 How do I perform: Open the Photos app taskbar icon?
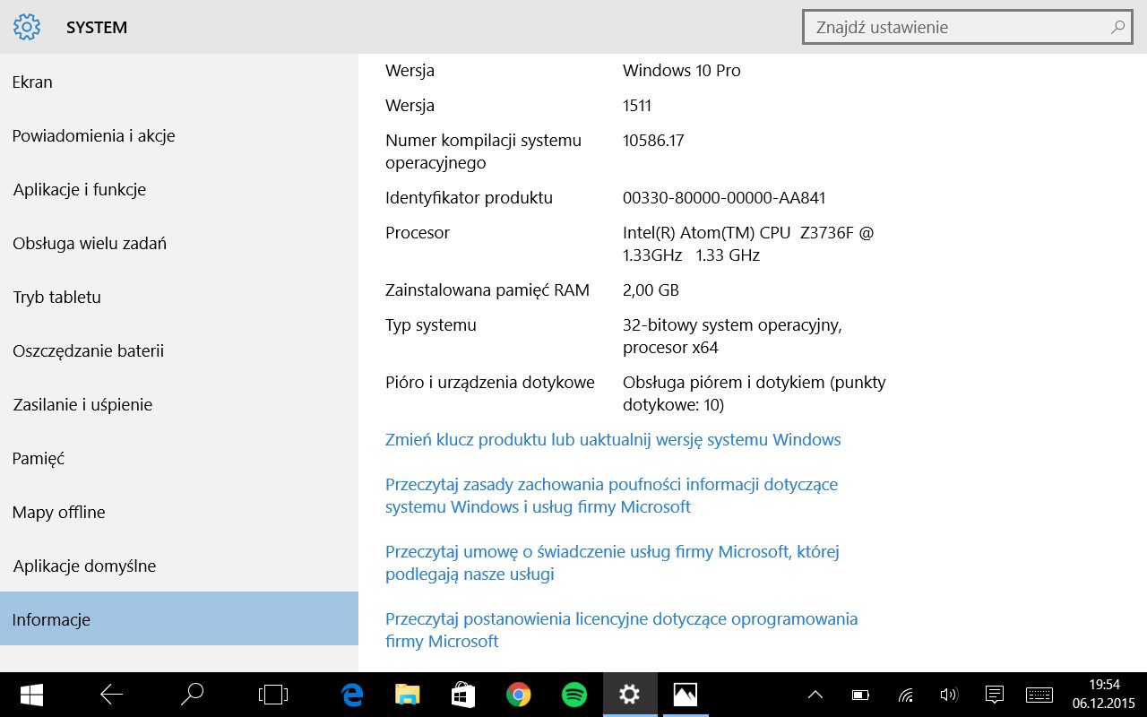[686, 695]
